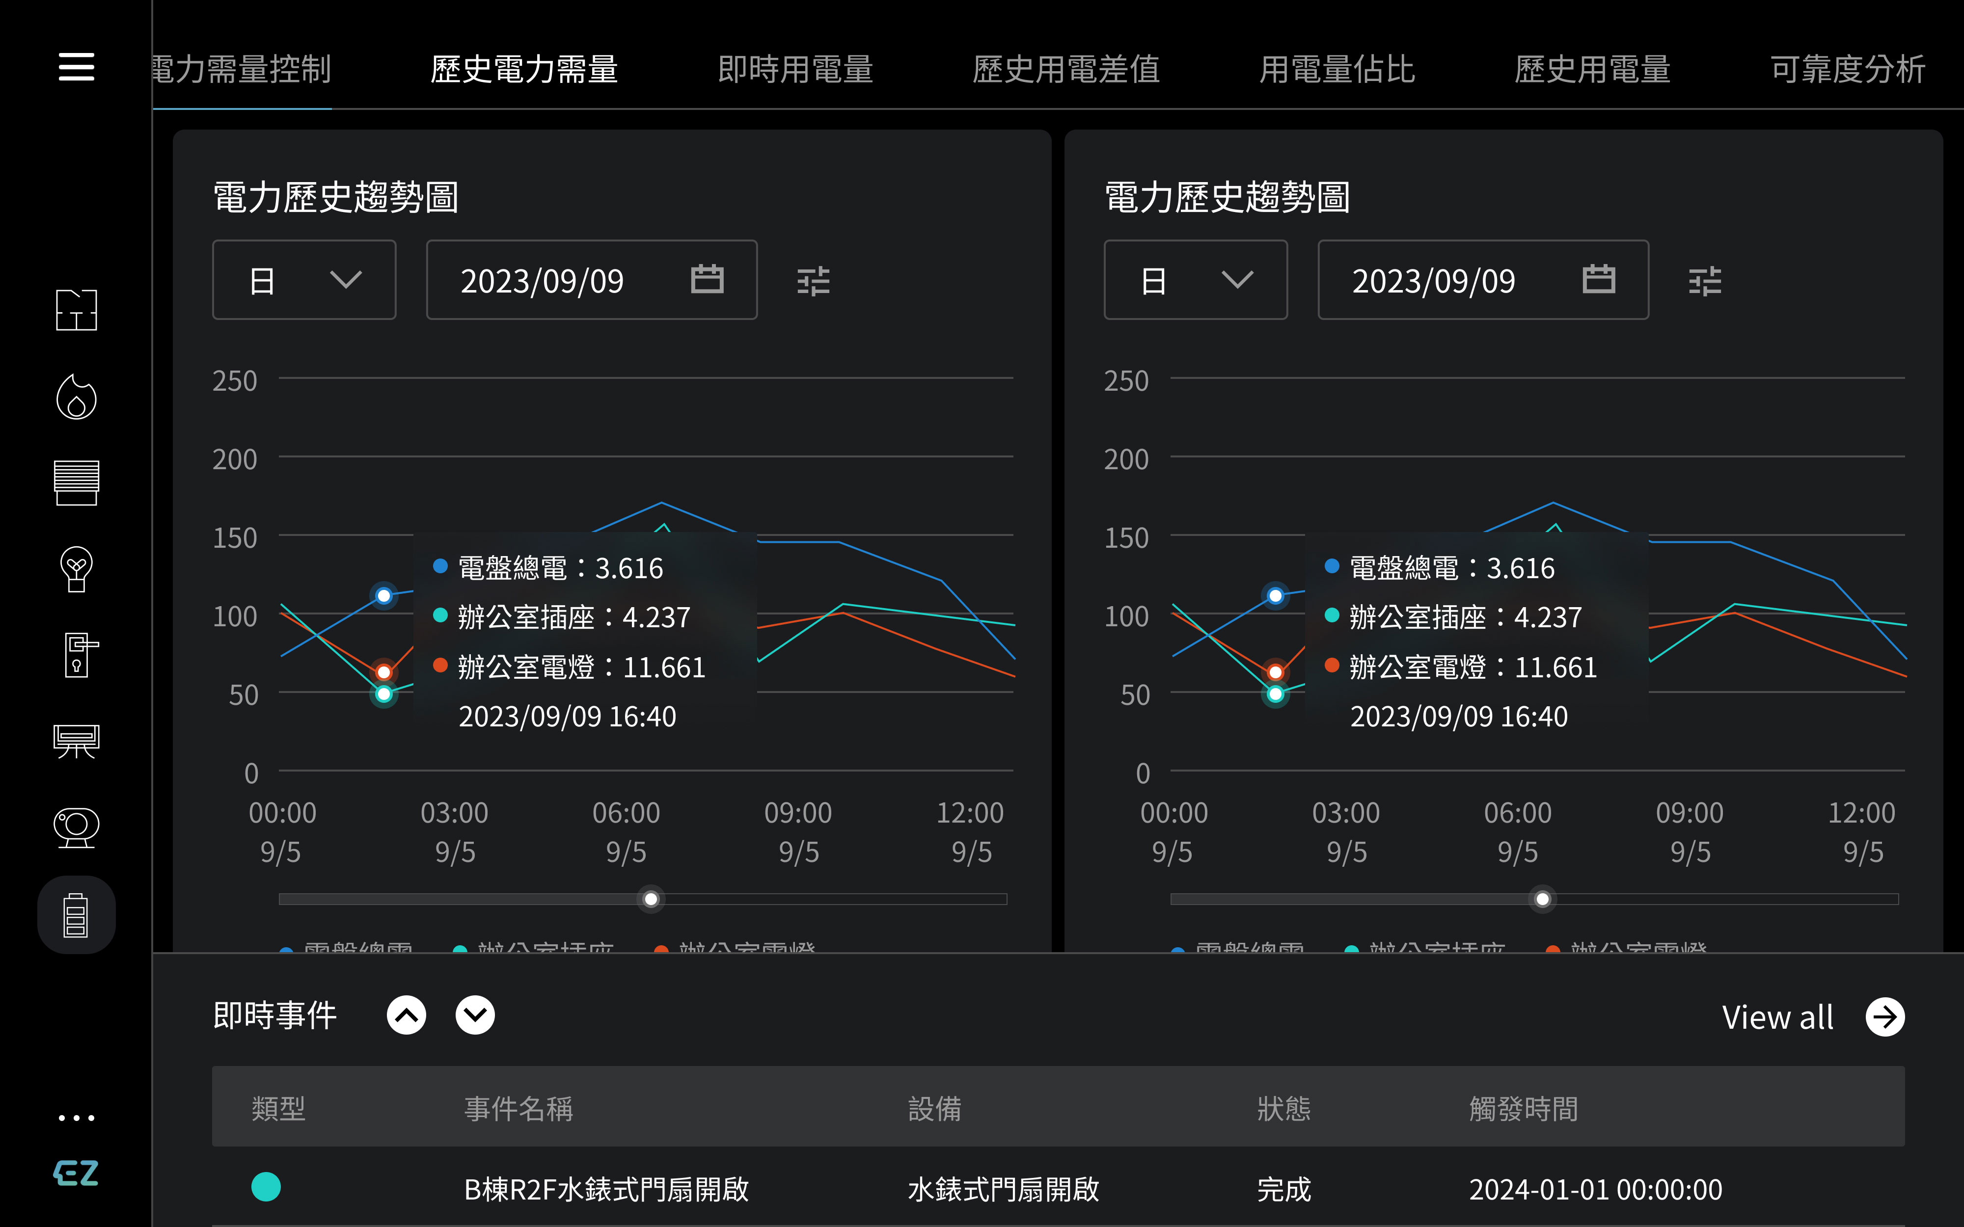The height and width of the screenshot is (1227, 1964).
Task: Open right chart date picker field
Action: 1483,280
